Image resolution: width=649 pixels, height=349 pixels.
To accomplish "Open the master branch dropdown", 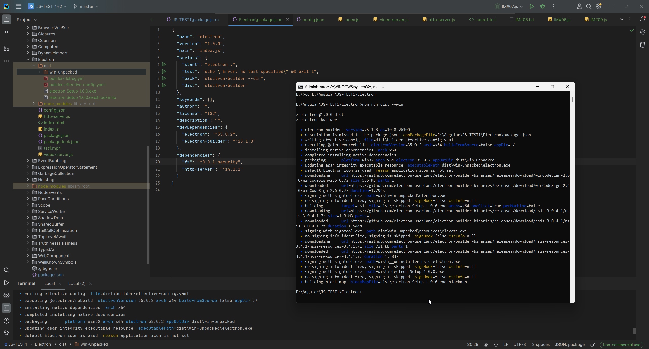I will (86, 6).
